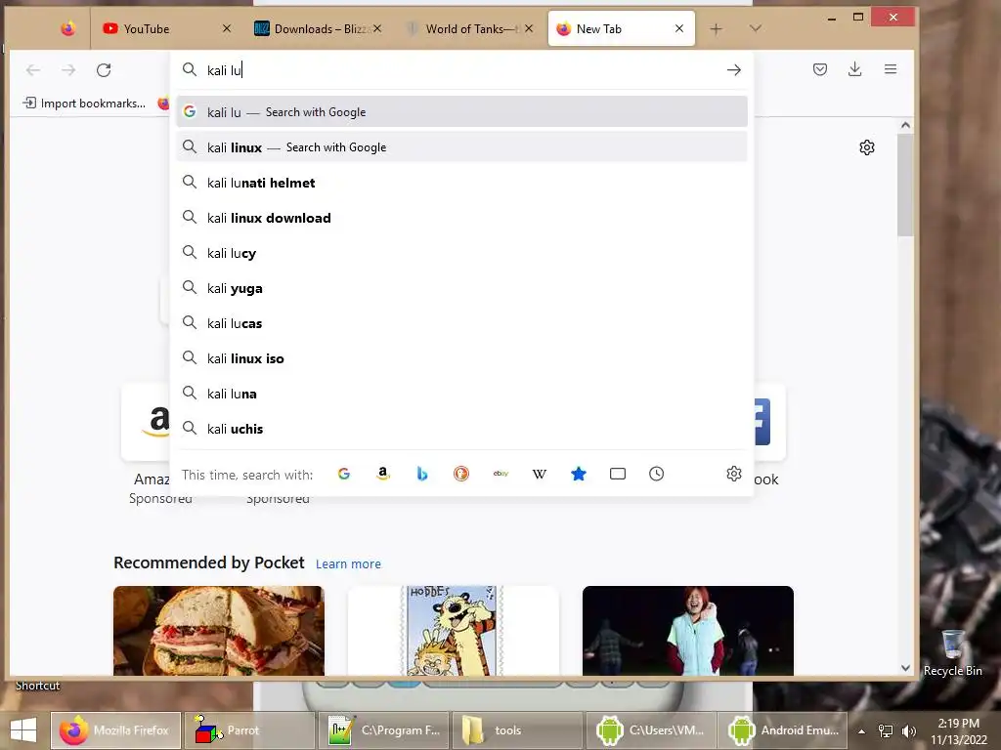Click Import bookmarks in bookmarks toolbar

click(84, 104)
